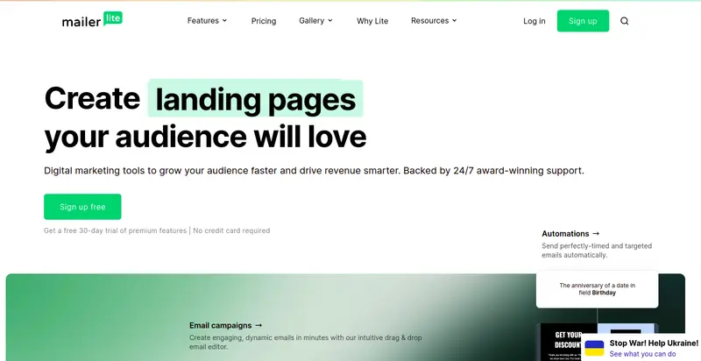The image size is (701, 361).
Task: Go to the Pricing page
Action: click(263, 21)
